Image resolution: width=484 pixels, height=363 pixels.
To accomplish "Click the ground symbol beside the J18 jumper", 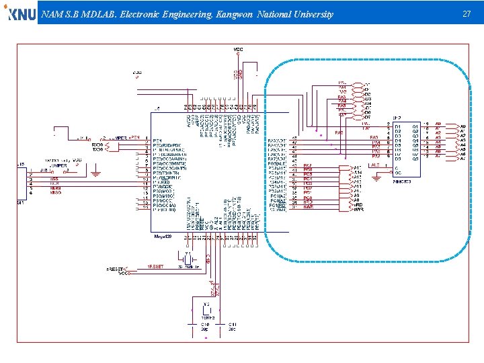I will pos(96,173).
